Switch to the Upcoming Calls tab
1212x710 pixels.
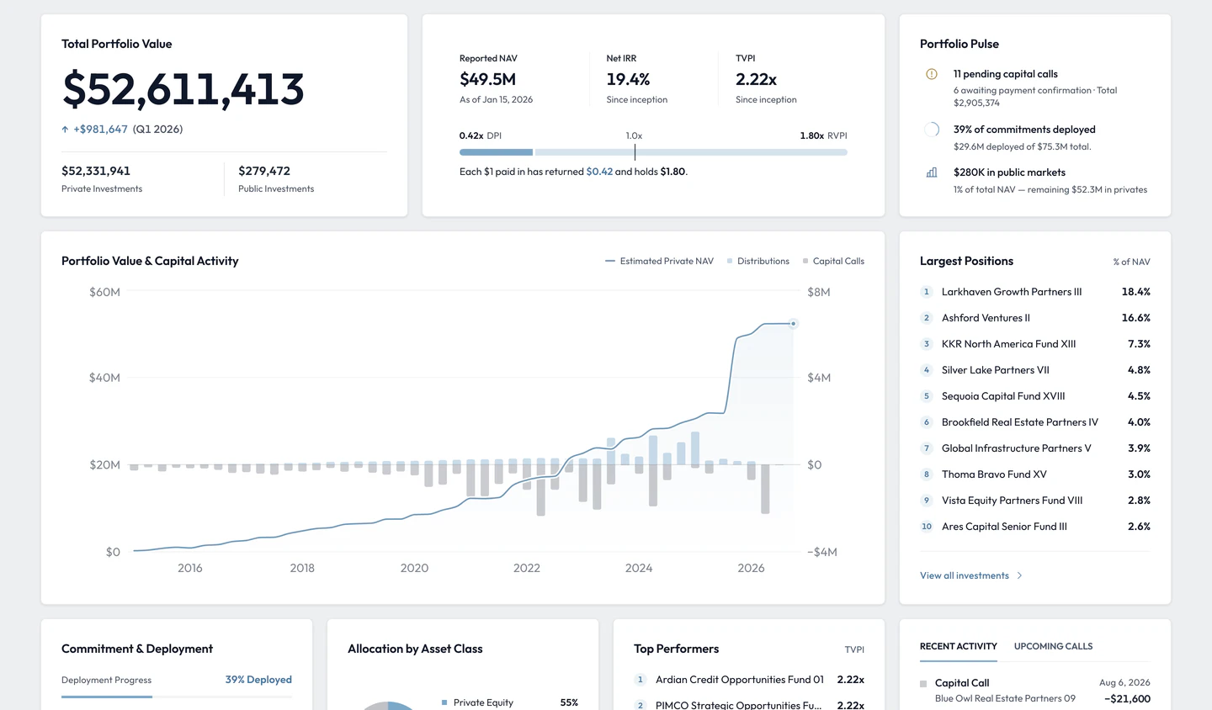pyautogui.click(x=1053, y=646)
